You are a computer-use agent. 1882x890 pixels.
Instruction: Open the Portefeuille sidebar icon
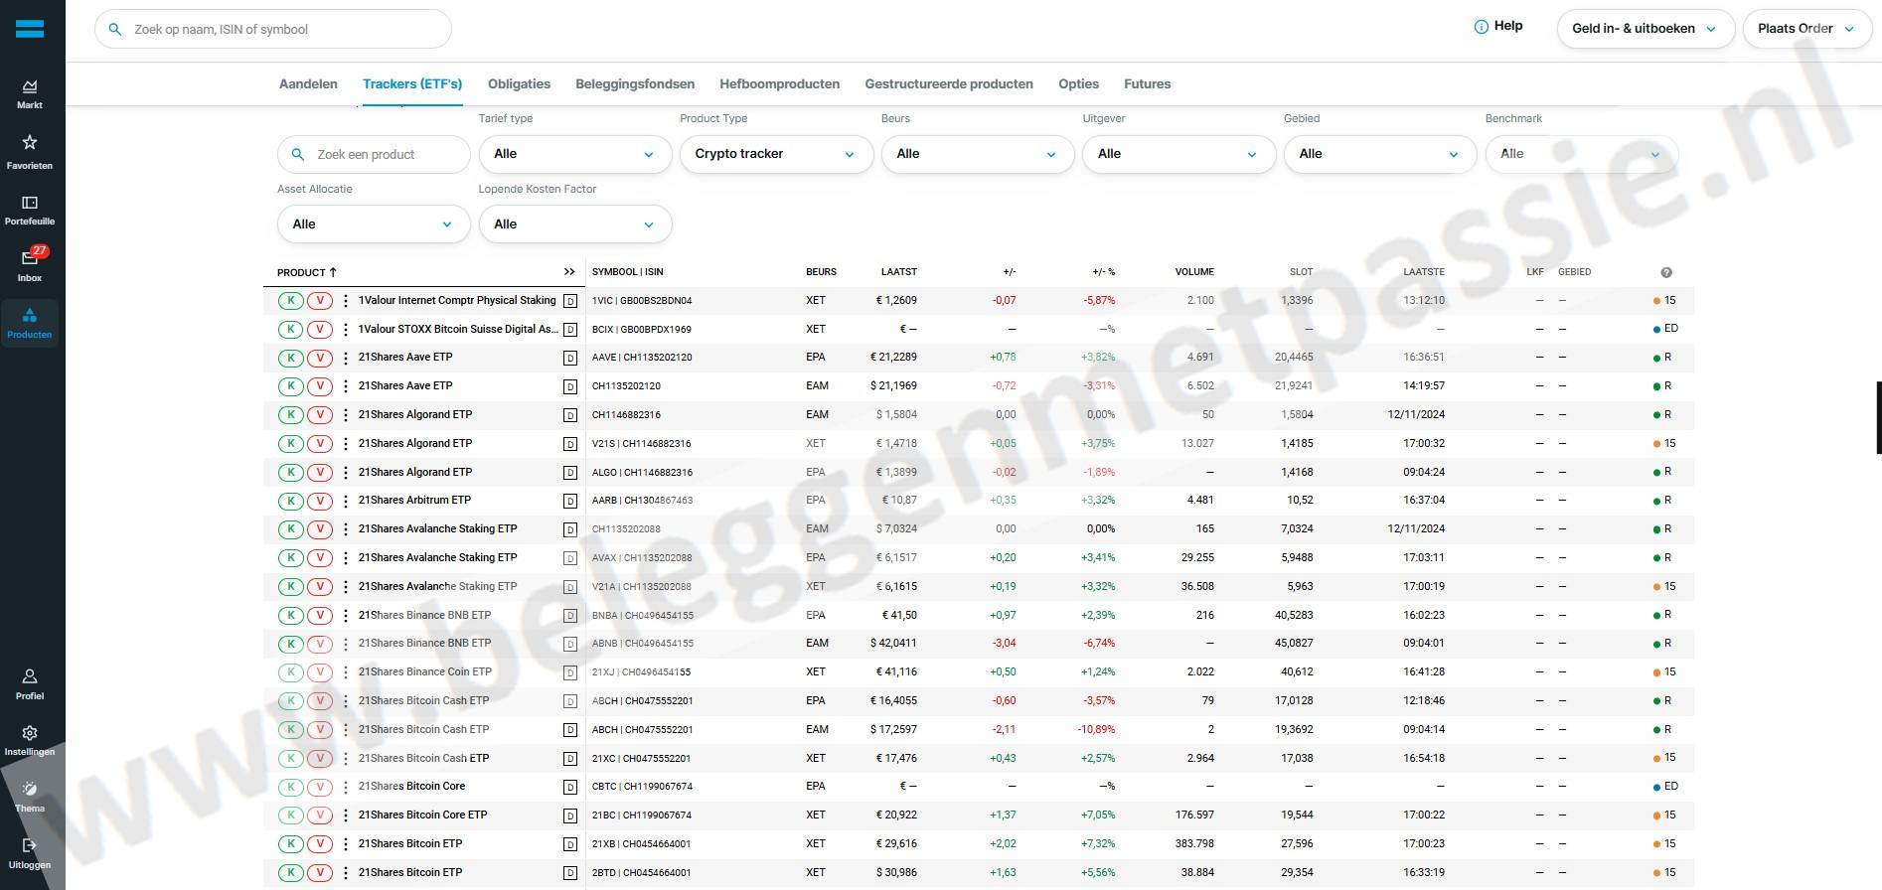click(30, 209)
